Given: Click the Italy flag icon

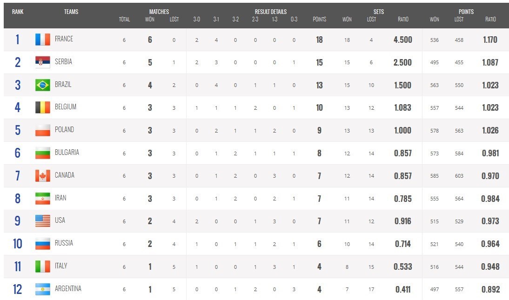Looking at the screenshot, I should click(x=42, y=267).
